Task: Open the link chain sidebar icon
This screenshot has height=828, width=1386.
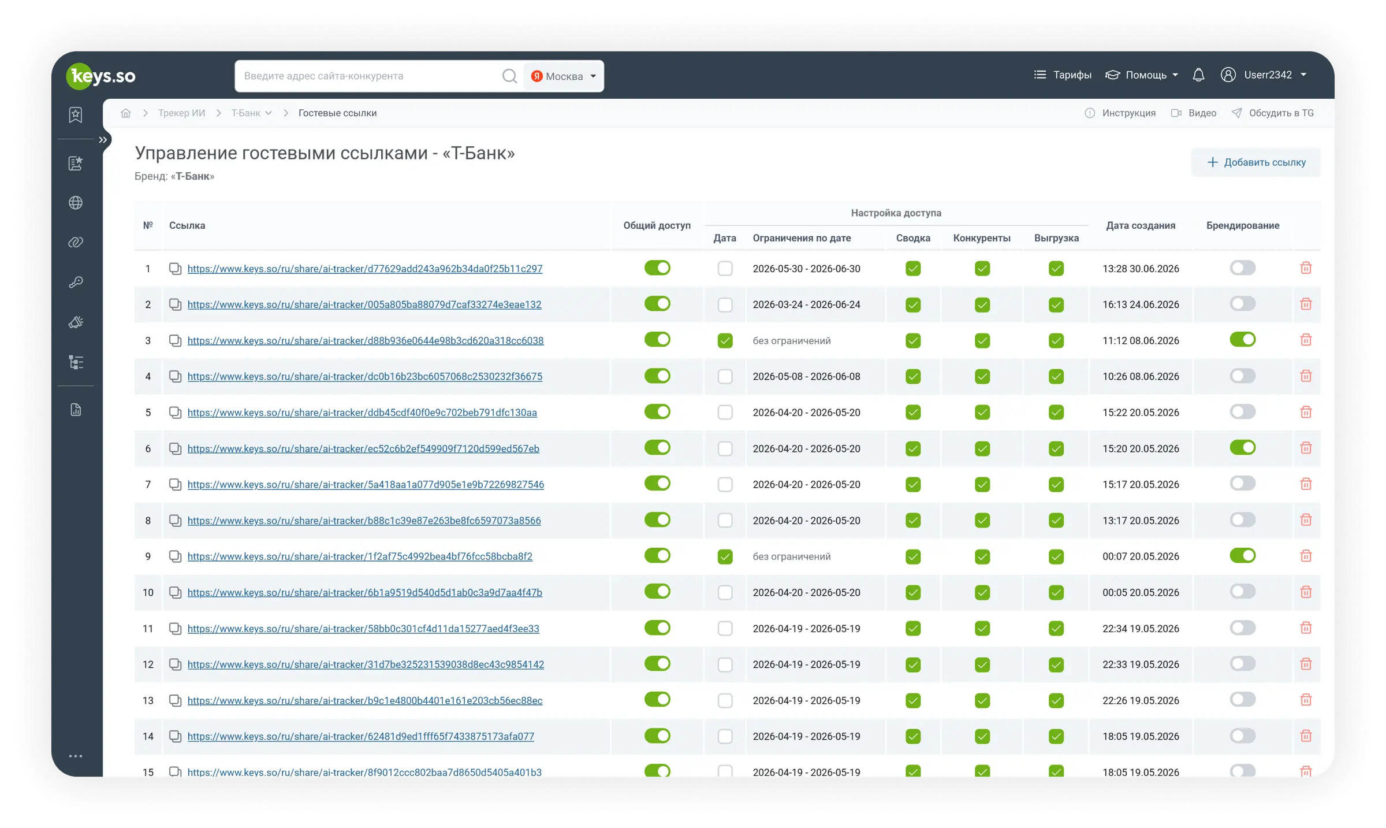Action: [x=76, y=242]
